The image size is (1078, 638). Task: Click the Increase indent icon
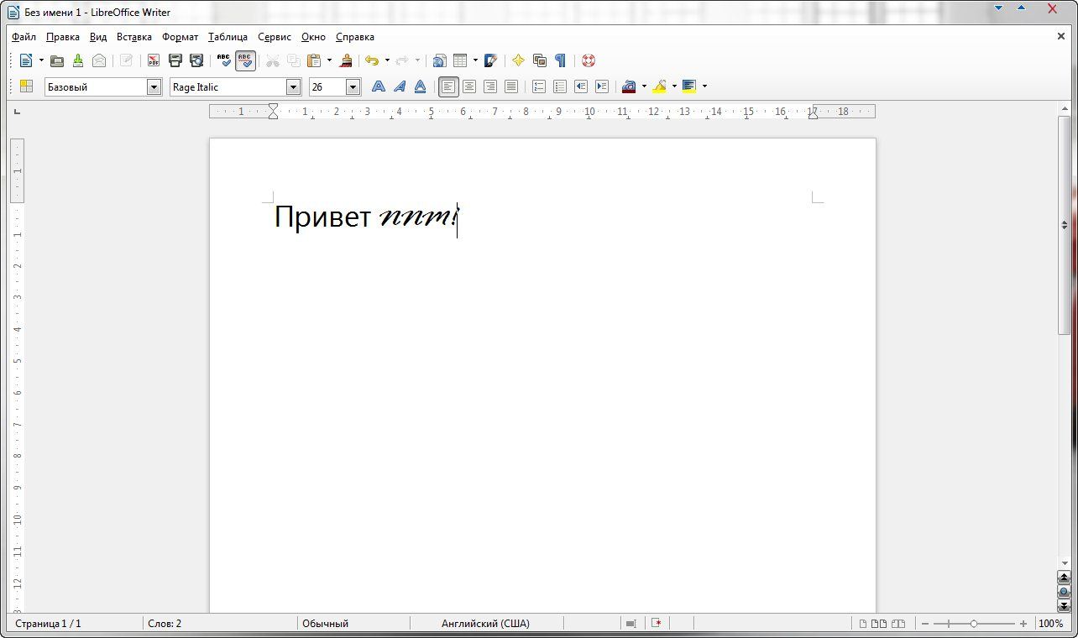602,86
